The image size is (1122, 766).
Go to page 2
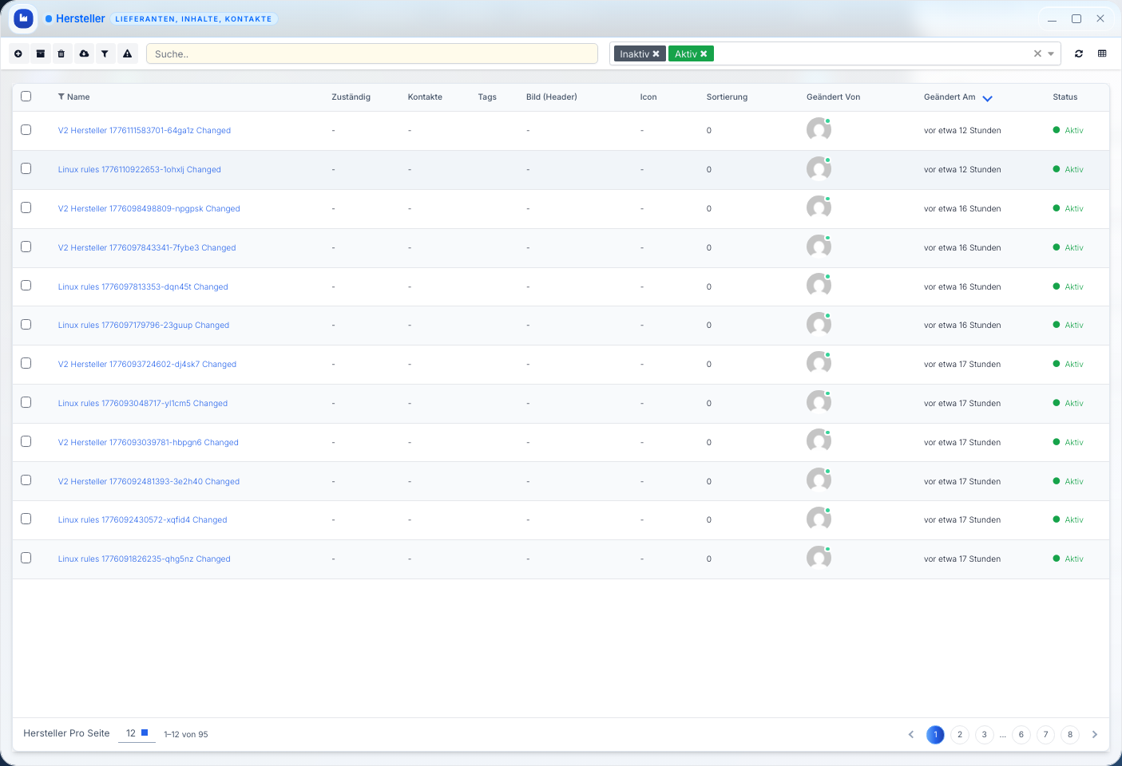[960, 735]
